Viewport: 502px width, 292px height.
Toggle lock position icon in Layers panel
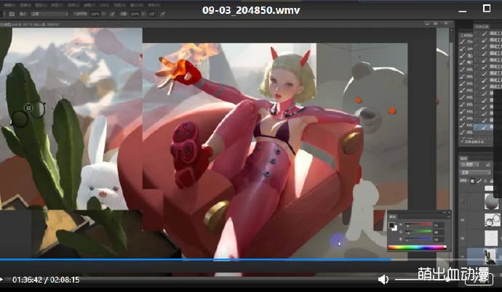point(485,181)
